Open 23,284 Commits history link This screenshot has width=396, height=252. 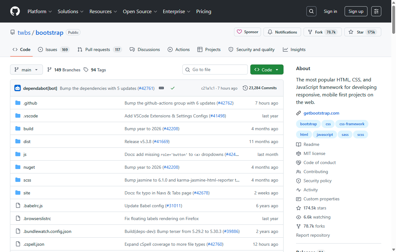[260, 88]
